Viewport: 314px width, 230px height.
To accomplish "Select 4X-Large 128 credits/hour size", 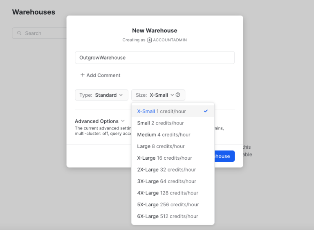I will pyautogui.click(x=168, y=193).
